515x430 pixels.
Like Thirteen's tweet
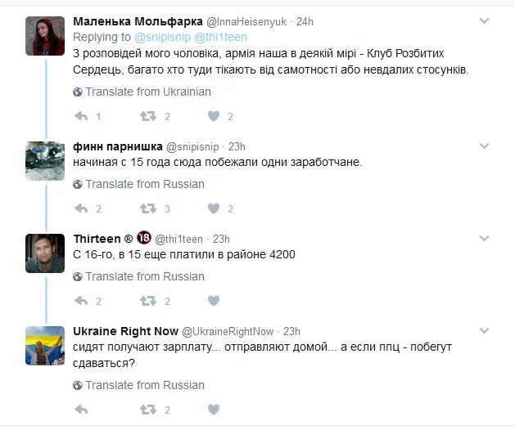[x=215, y=301]
